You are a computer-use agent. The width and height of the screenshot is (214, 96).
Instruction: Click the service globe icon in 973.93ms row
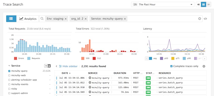[x=90, y=78]
